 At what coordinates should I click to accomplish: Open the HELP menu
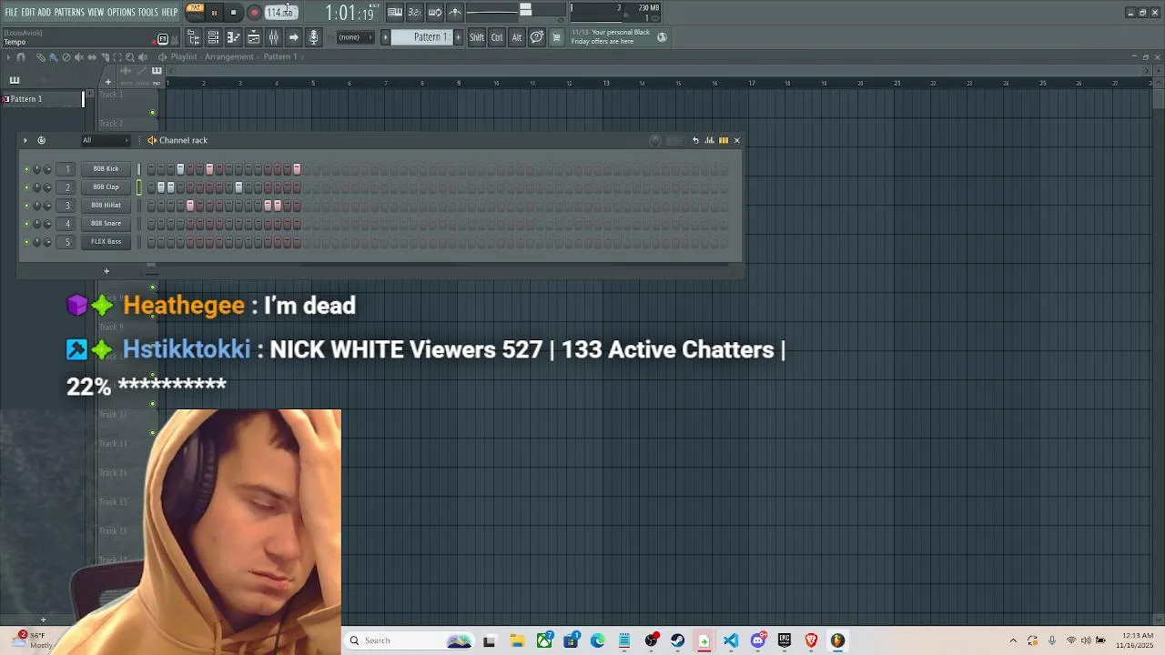click(x=170, y=13)
